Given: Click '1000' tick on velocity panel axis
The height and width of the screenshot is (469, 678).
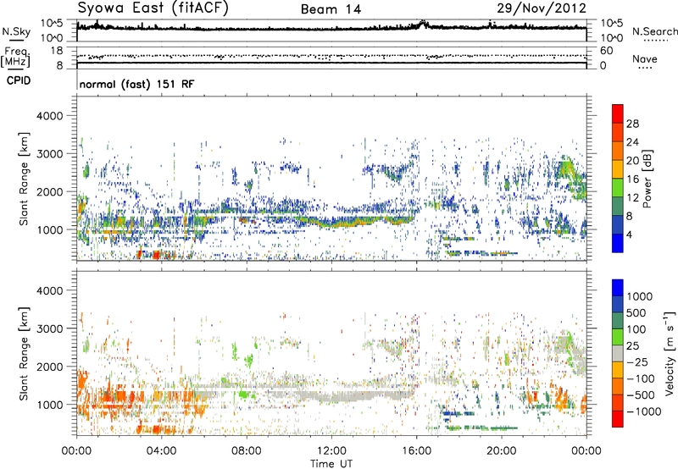Looking at the screenshot, I should pos(49,405).
